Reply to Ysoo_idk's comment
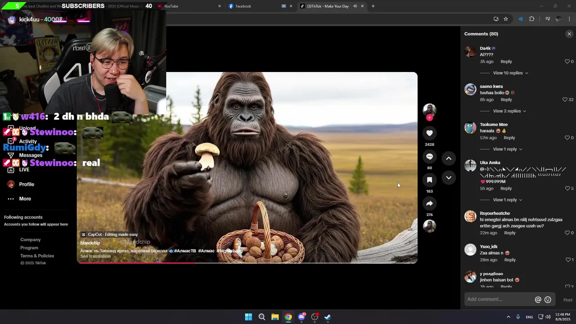This screenshot has width=576, height=324. point(510,260)
